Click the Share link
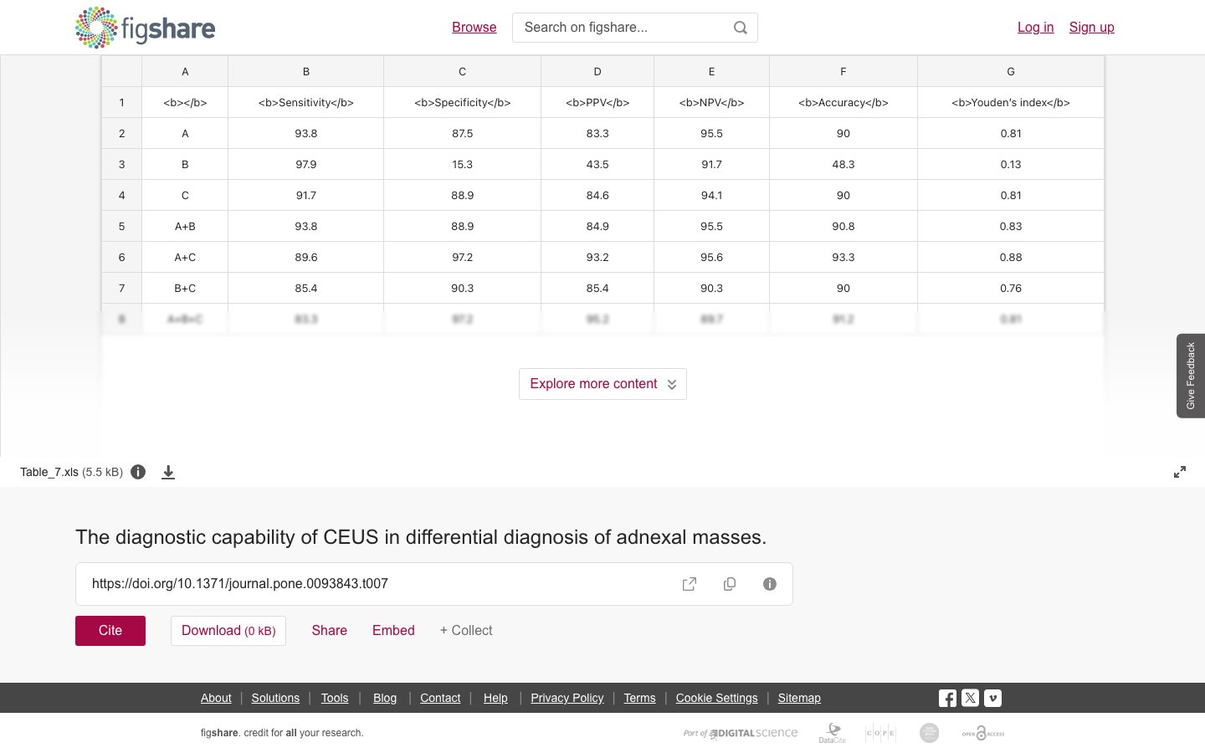This screenshot has width=1205, height=753. coord(330,631)
